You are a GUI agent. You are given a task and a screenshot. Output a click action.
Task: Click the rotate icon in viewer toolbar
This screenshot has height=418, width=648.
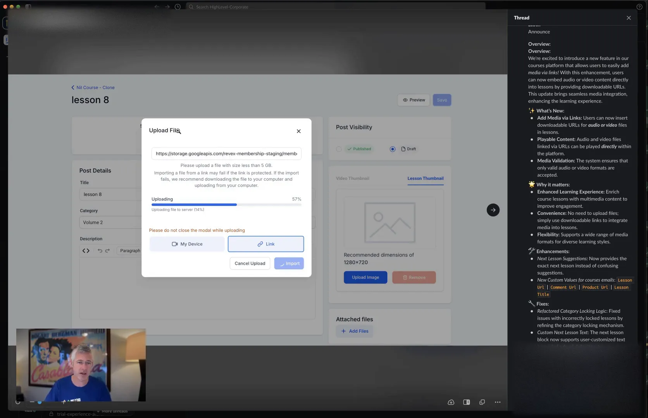(18, 402)
